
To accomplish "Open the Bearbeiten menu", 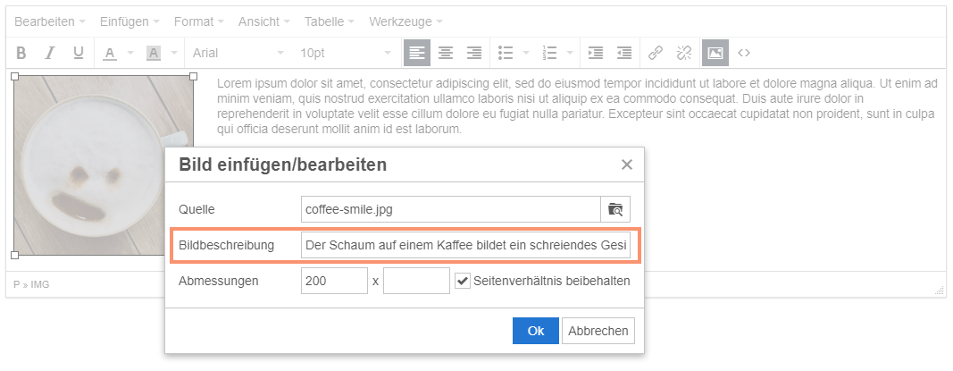I will click(x=48, y=21).
